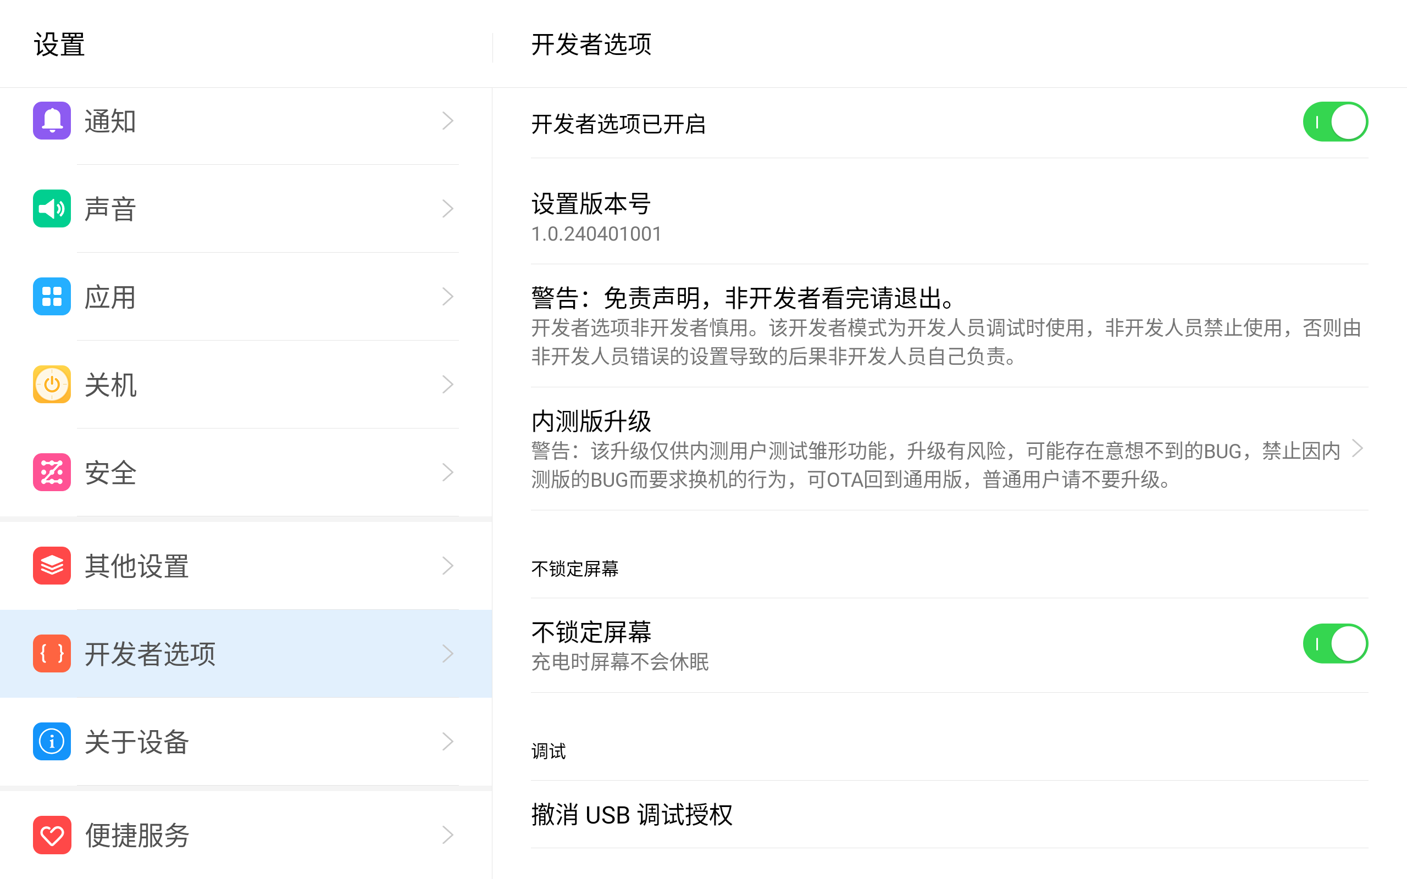Tap 撤消 USB 调试授权

(949, 815)
